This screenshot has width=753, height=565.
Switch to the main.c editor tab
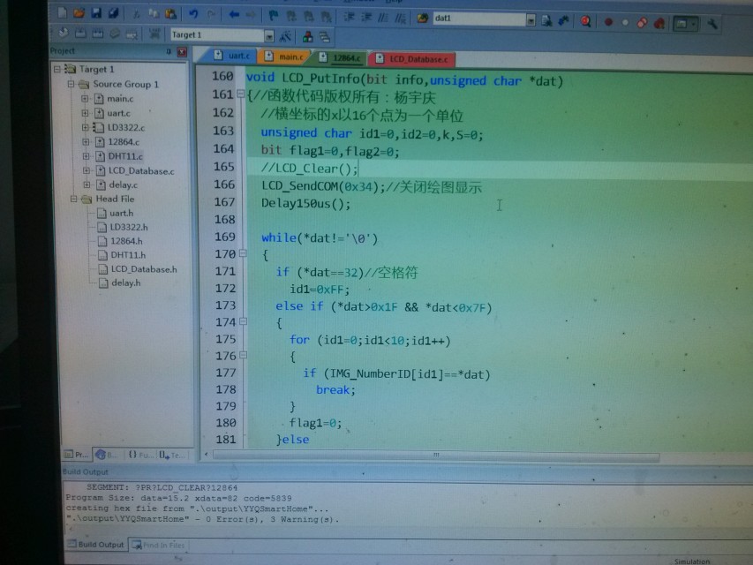(288, 57)
